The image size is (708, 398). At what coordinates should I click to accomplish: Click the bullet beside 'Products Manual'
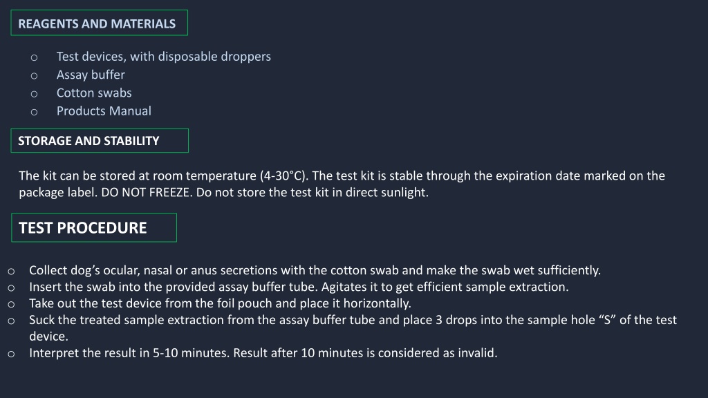tap(35, 112)
